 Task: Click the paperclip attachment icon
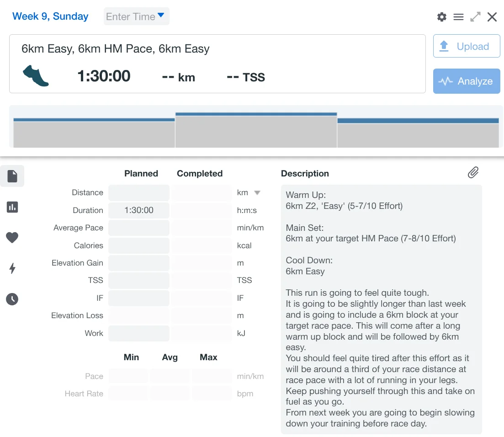(473, 172)
